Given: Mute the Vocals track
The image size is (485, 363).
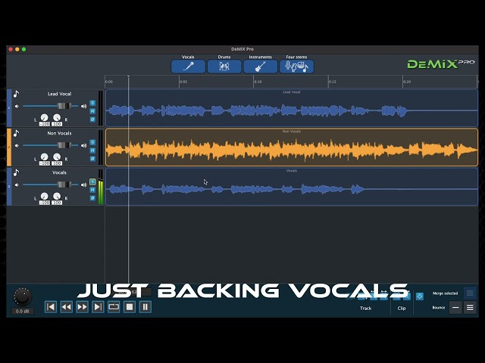Looking at the screenshot, I should click(x=92, y=190).
